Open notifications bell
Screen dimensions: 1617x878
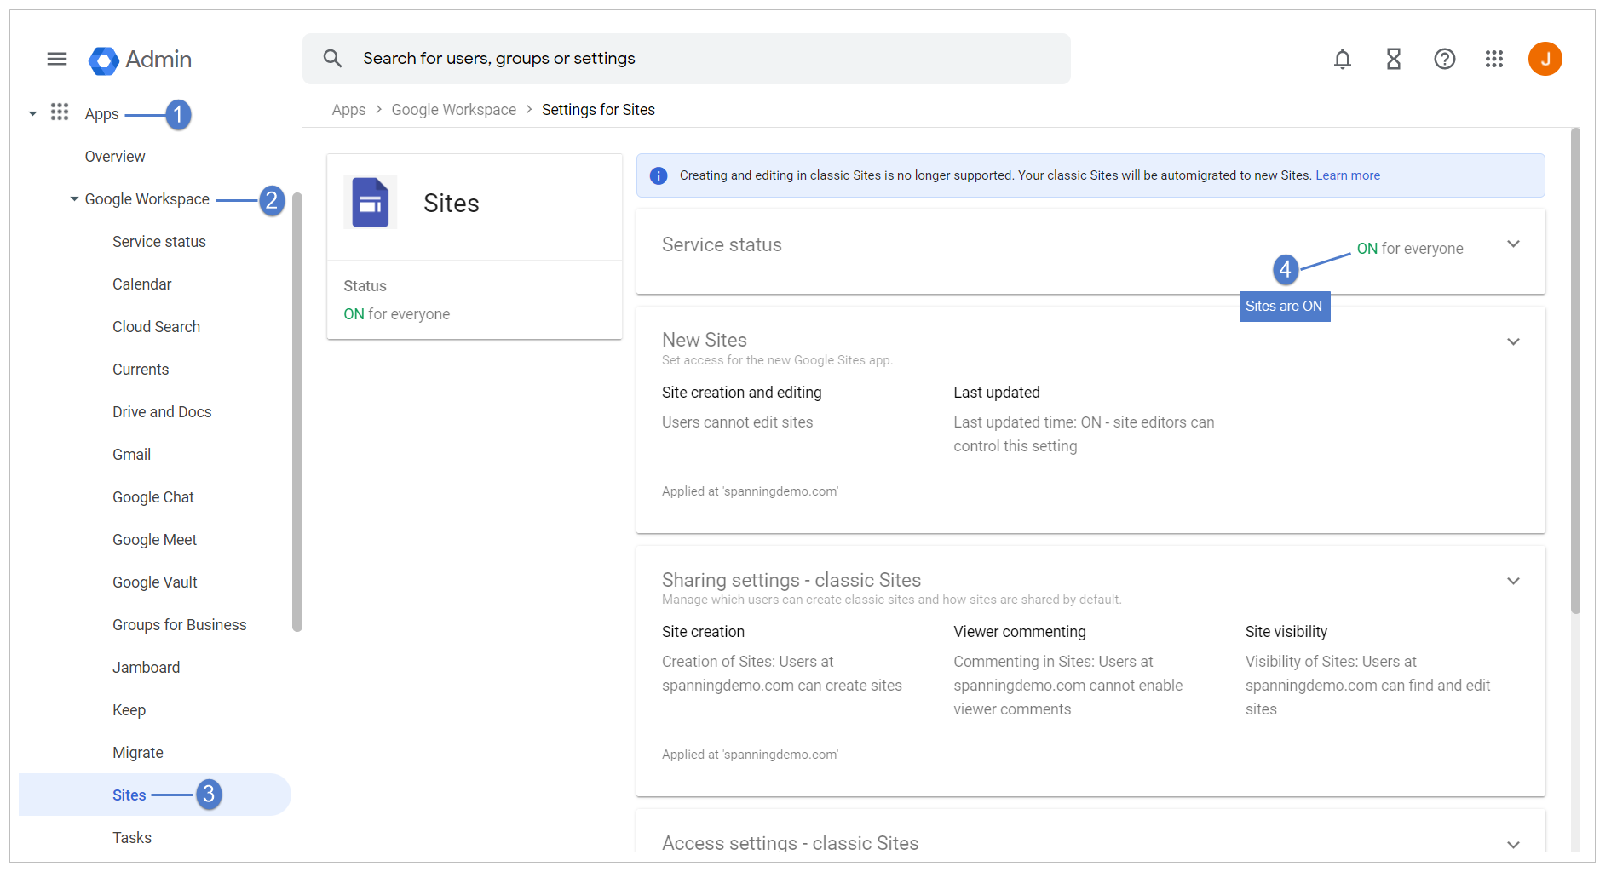(1343, 59)
